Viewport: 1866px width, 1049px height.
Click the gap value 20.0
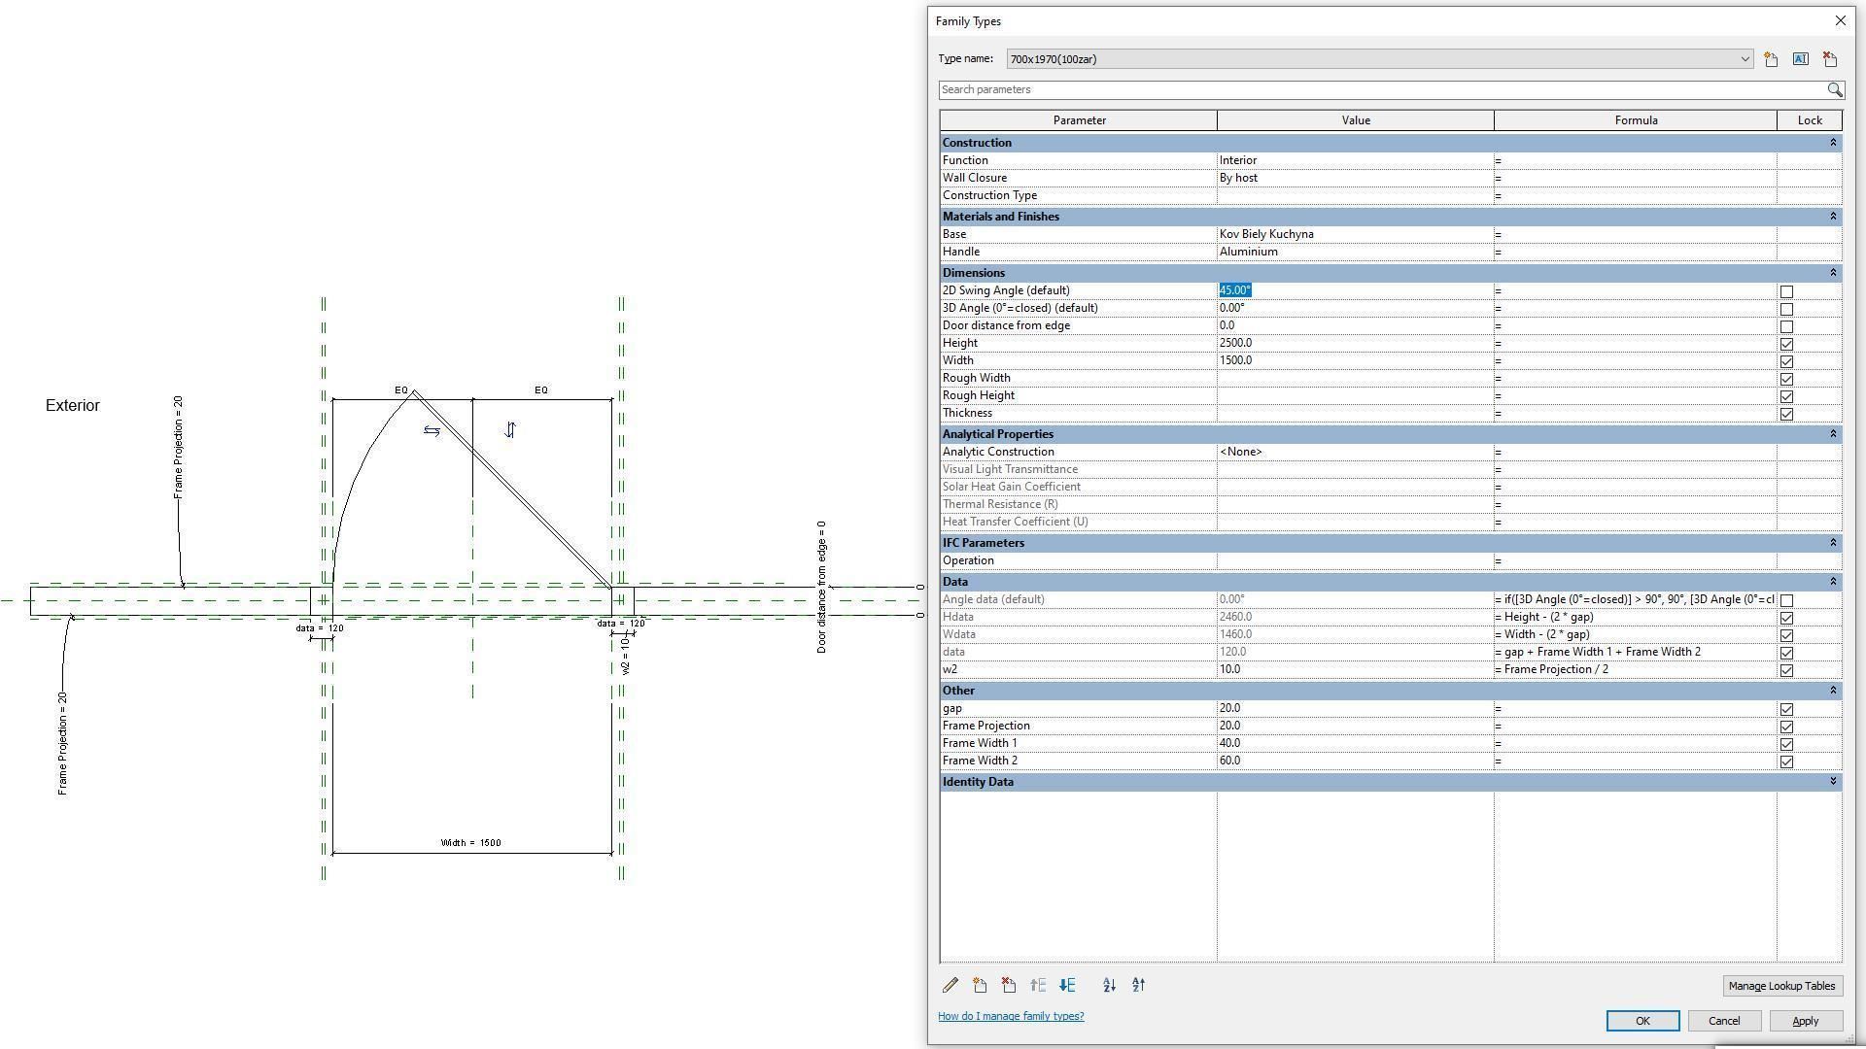point(1355,708)
